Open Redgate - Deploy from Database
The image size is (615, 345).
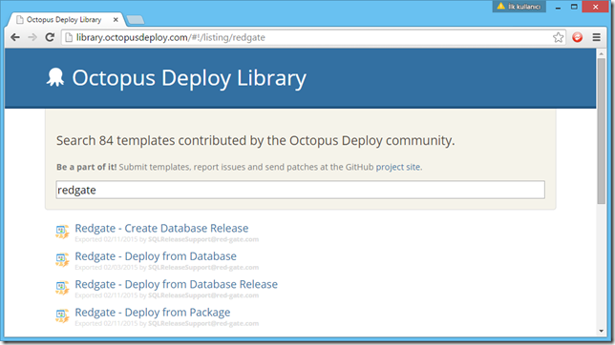click(156, 256)
